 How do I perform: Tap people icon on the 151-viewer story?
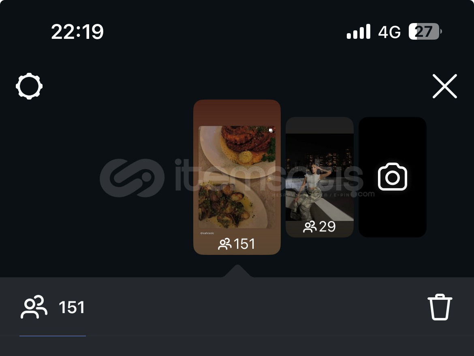tap(224, 244)
